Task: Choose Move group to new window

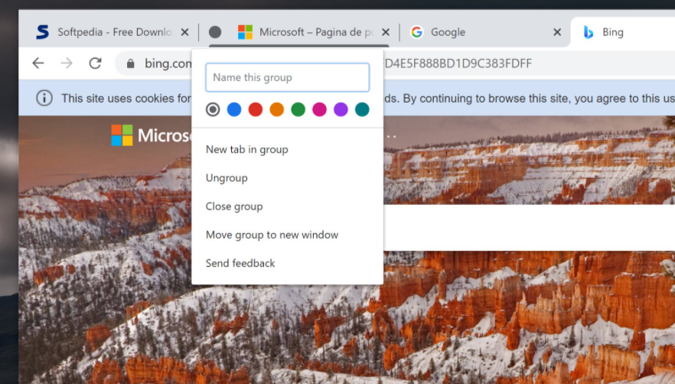Action: coord(287,235)
